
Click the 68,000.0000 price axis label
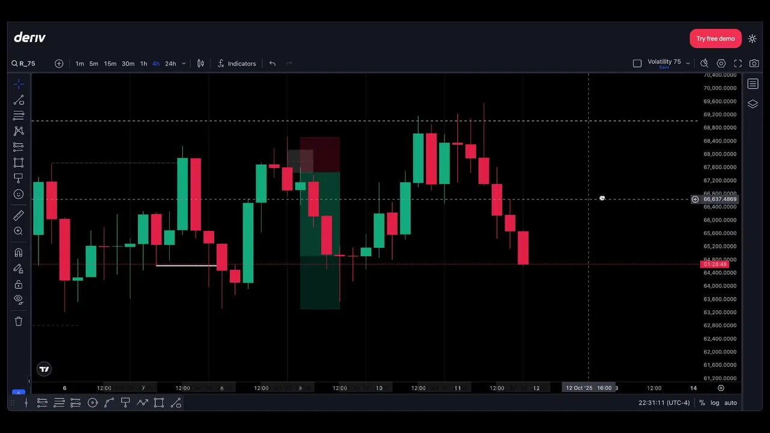coord(720,154)
